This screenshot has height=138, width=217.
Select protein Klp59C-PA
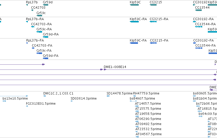(134, 43)
